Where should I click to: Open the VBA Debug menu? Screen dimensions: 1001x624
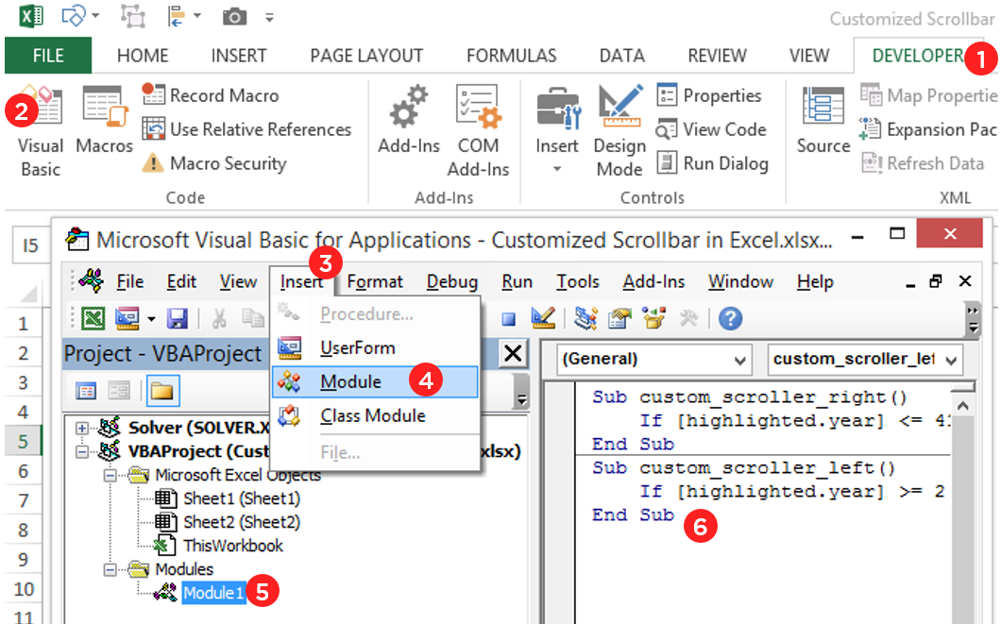click(452, 281)
